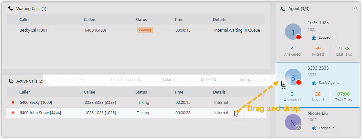
Task: Click the Active Calls phone icon
Action: [x=11, y=81]
